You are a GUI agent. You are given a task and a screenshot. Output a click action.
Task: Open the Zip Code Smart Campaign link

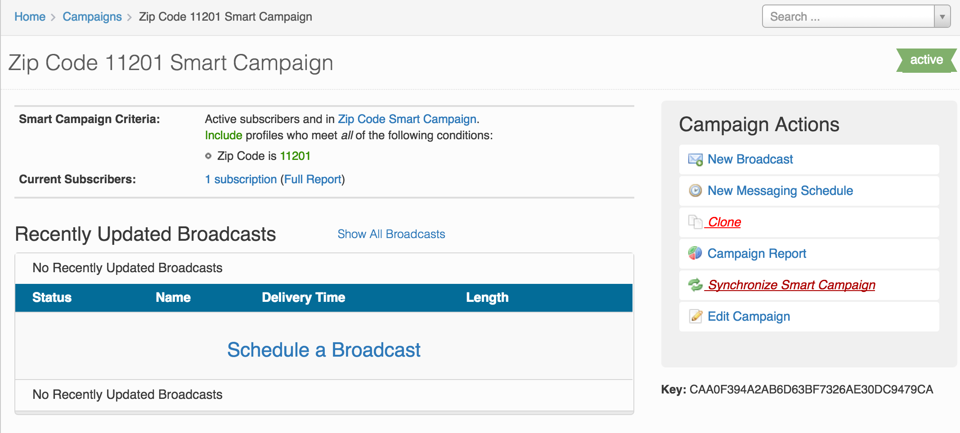click(x=407, y=119)
